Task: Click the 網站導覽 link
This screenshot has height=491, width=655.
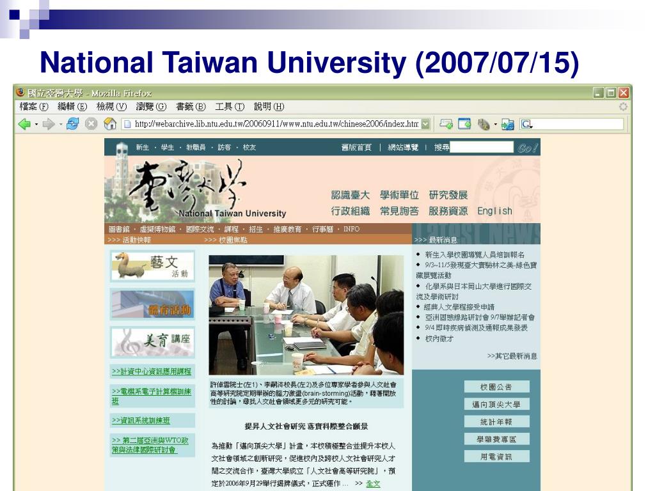Action: 403,148
